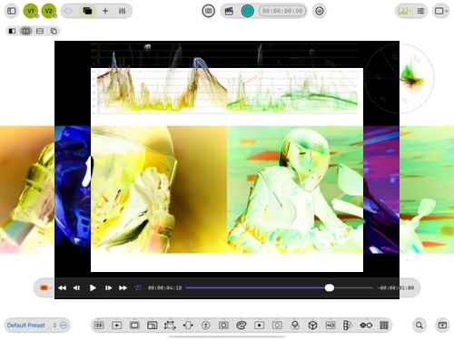Click the four-way arrows move icon
This screenshot has width=454, height=340.
click(188, 325)
